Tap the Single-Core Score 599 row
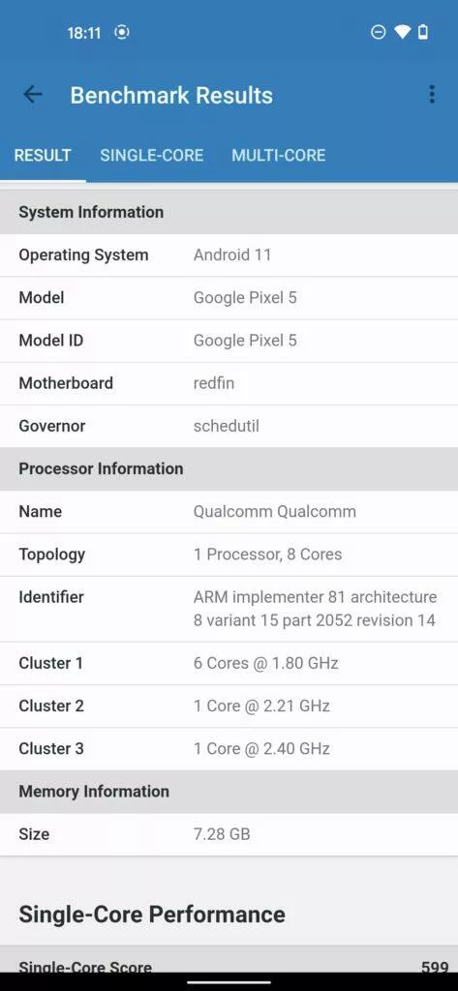 (229, 963)
